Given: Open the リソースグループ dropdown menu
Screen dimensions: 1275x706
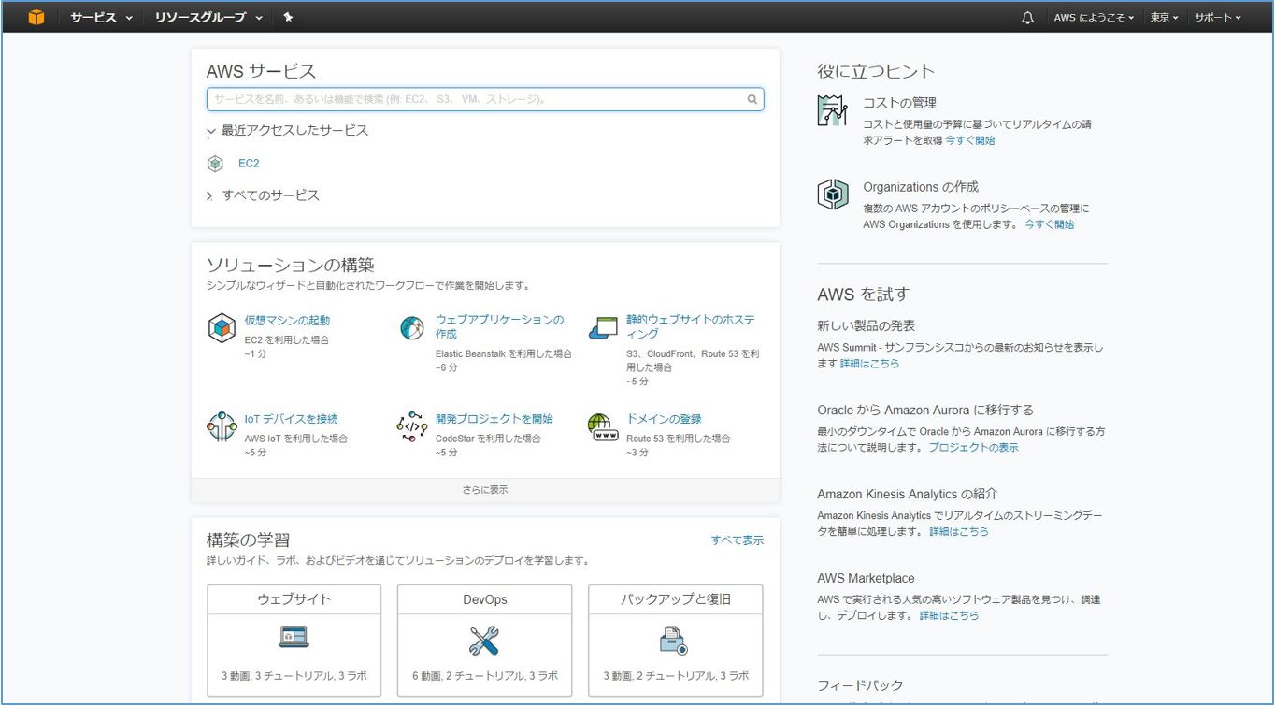Looking at the screenshot, I should [208, 17].
